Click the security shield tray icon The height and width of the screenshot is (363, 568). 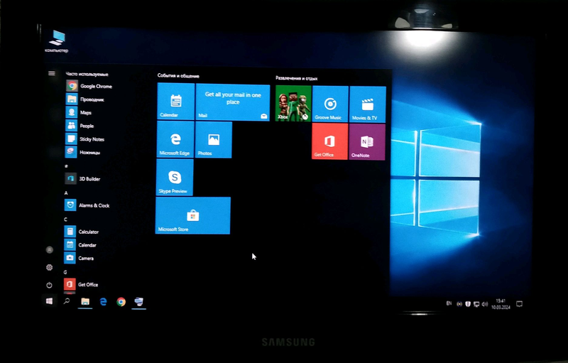[x=468, y=304]
